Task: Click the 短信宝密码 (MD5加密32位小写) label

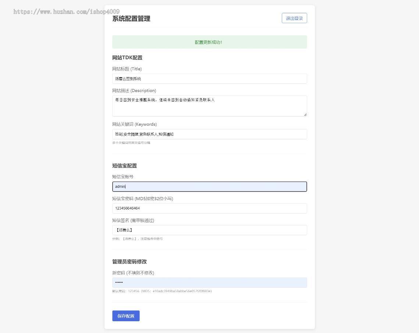Action: (143, 199)
